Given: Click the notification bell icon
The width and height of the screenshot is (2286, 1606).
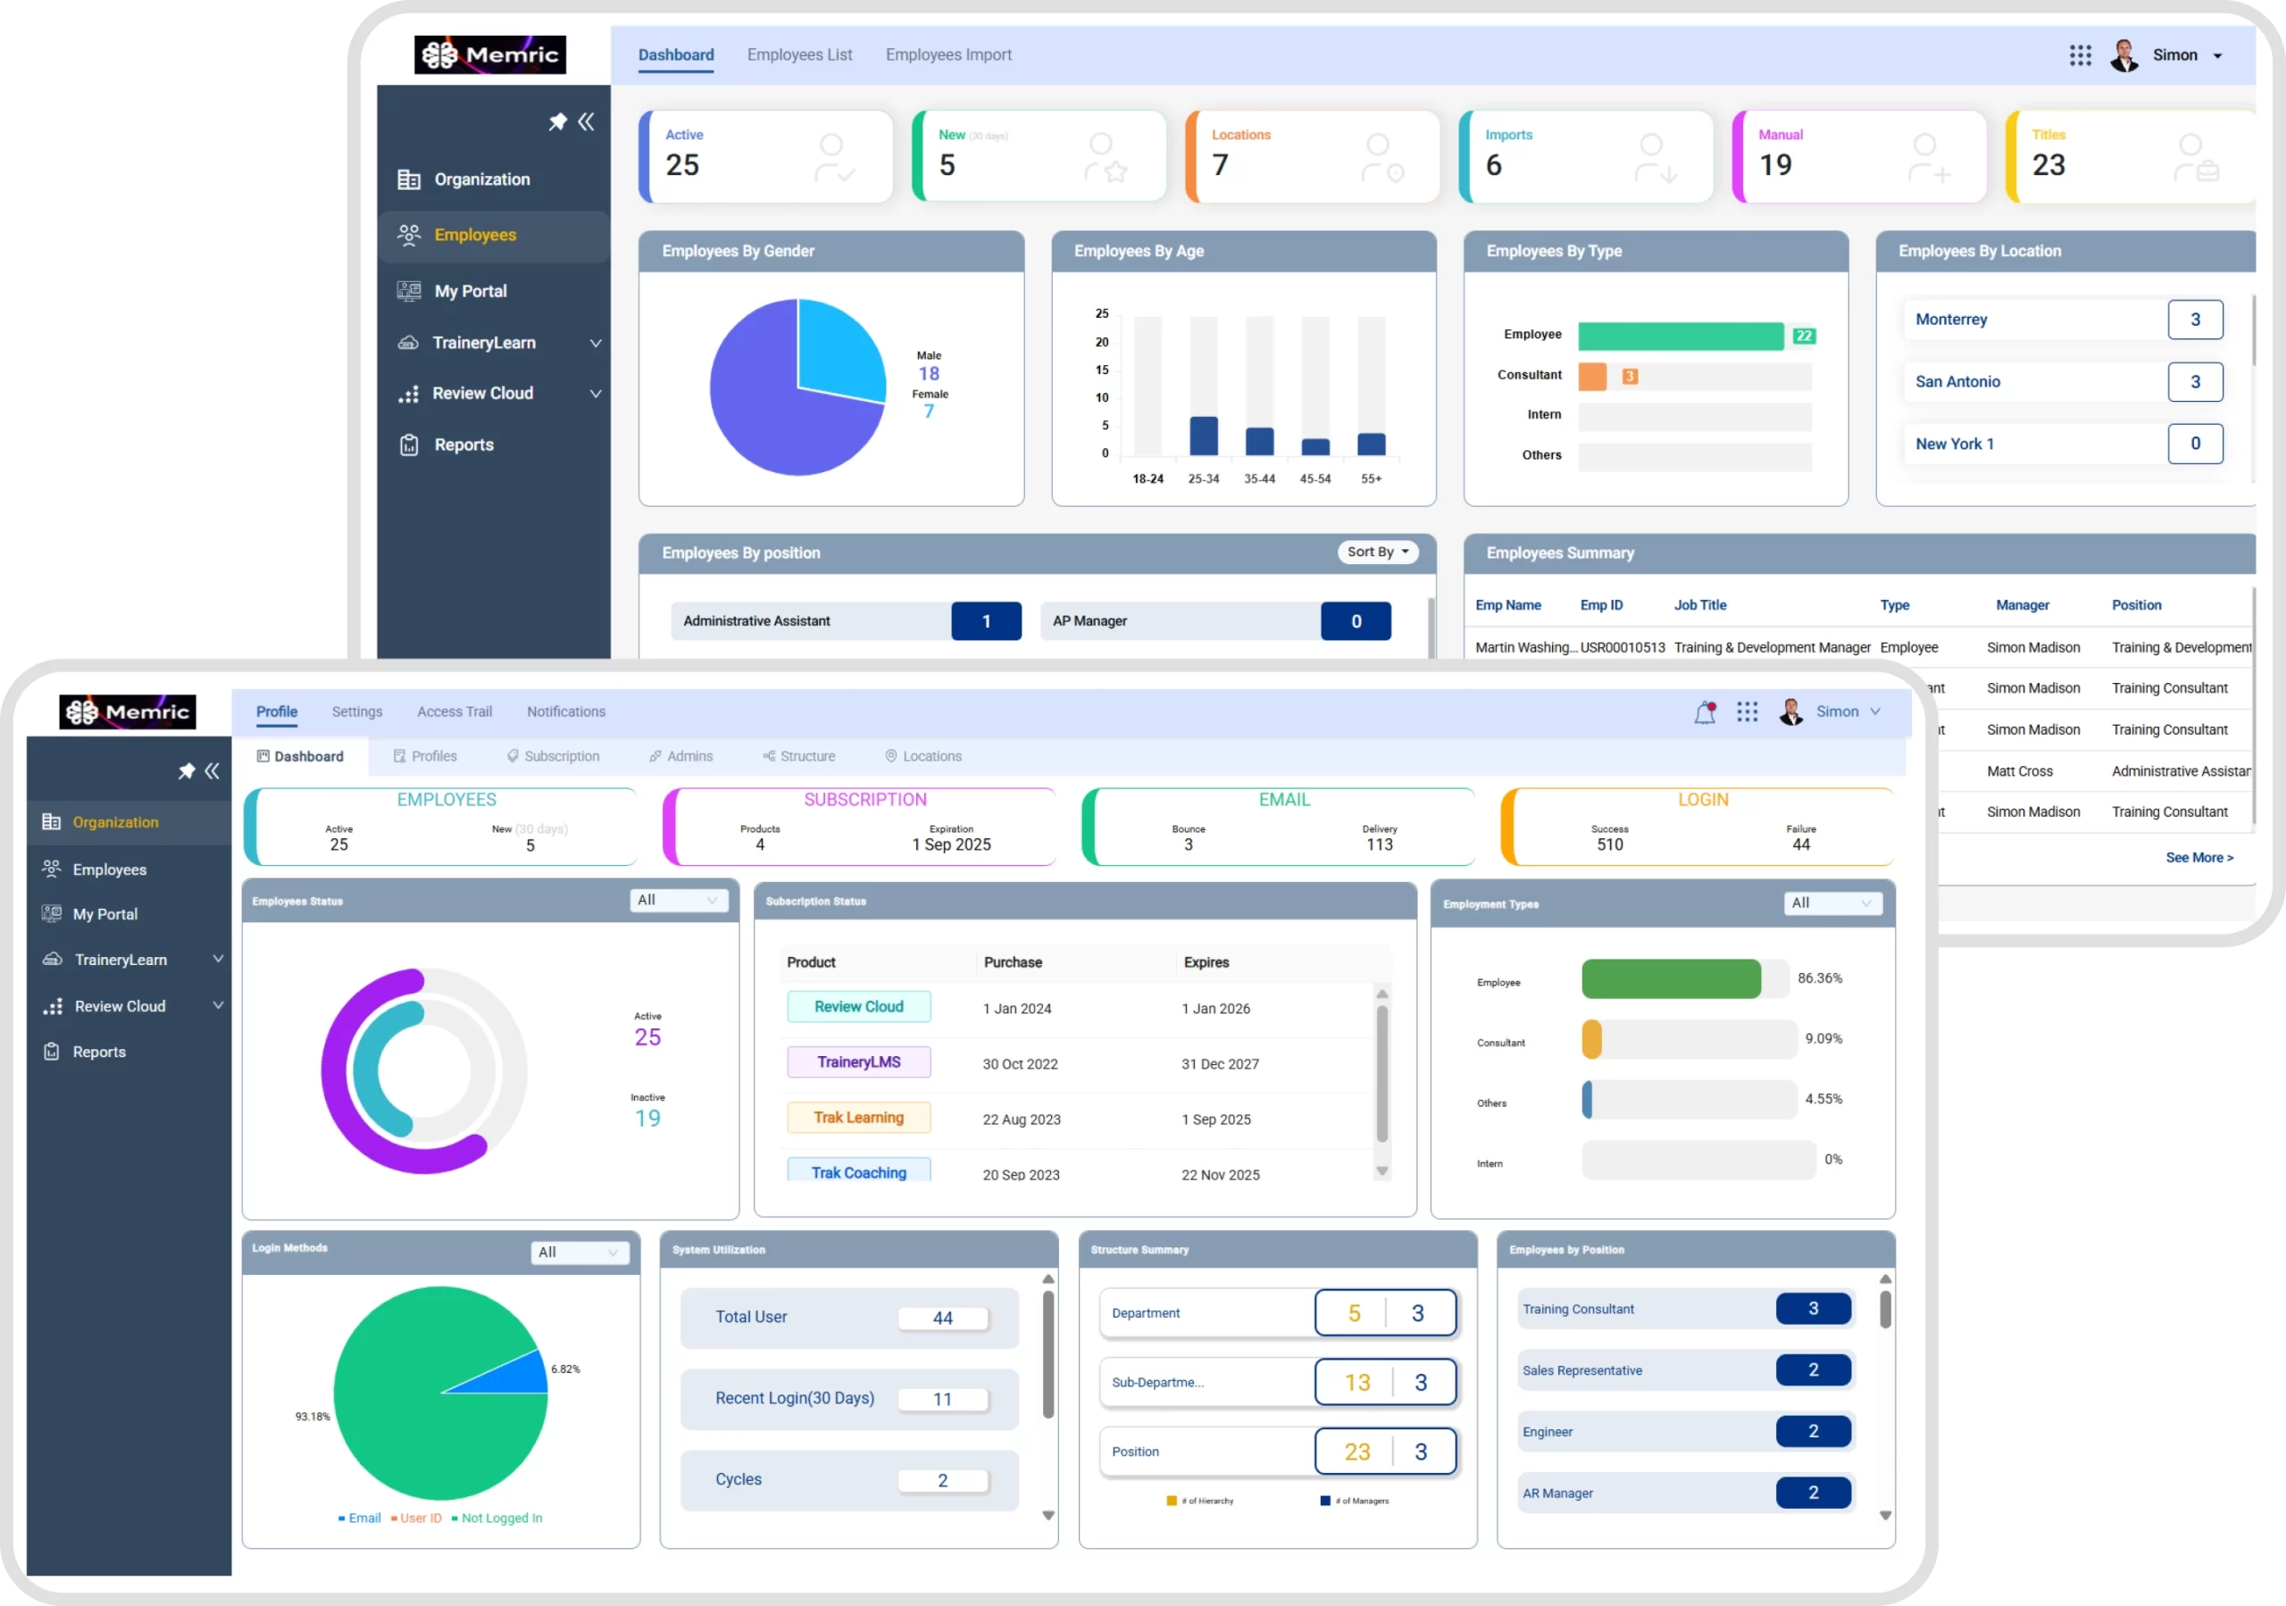Looking at the screenshot, I should 1705,711.
